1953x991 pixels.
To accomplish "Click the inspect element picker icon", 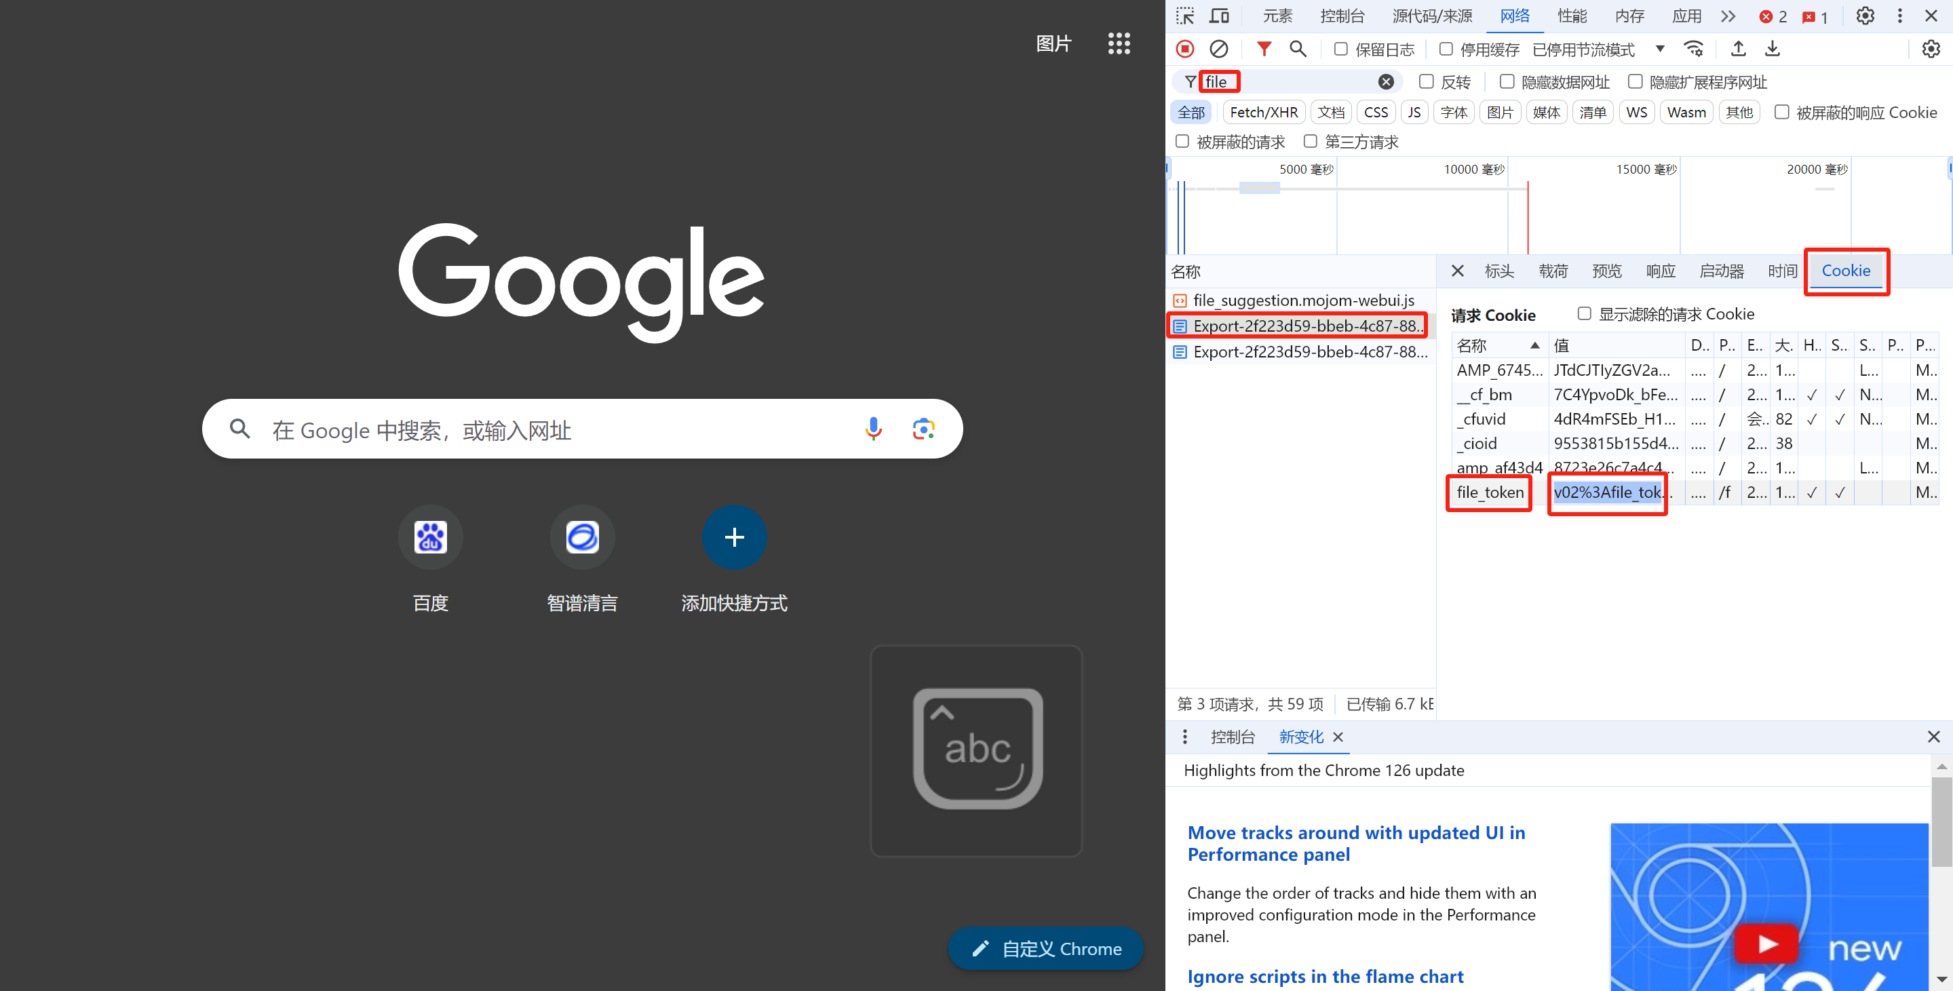I will [1185, 16].
